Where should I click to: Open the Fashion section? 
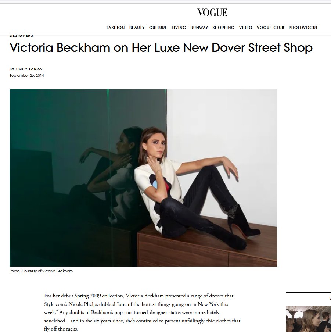[115, 28]
